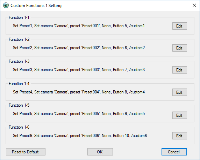Select the Function 1-3 description text
The image size is (200, 160).
pyautogui.click(x=79, y=70)
